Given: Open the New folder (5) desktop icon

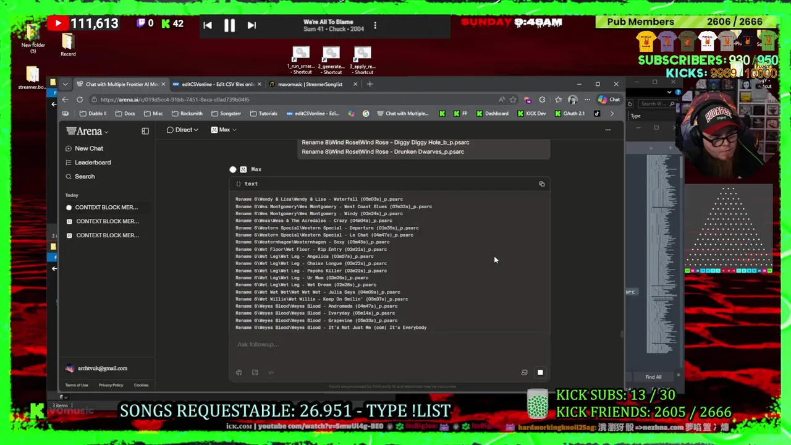Looking at the screenshot, I should (x=33, y=39).
